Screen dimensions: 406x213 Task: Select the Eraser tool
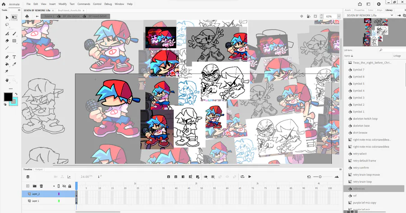tap(7, 41)
